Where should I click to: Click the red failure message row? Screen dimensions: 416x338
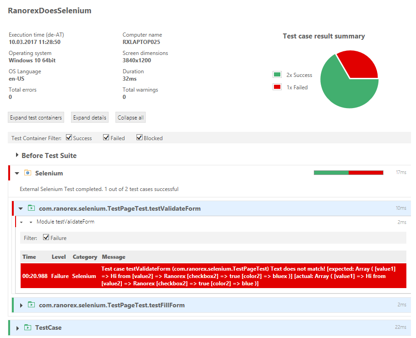click(x=213, y=276)
